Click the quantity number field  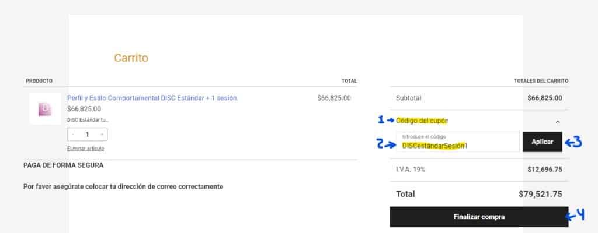pos(88,135)
